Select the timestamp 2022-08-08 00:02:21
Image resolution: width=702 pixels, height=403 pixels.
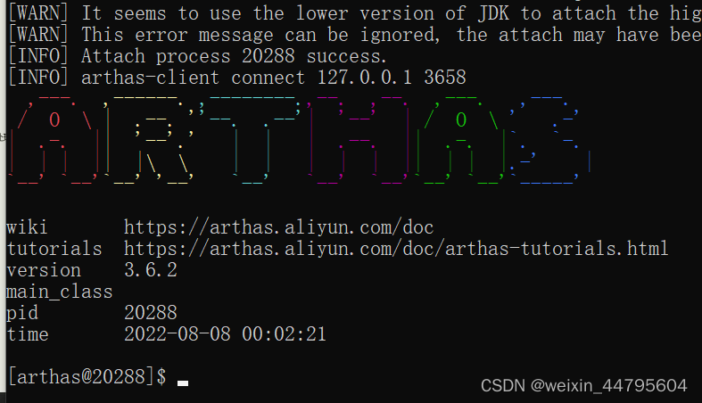coord(225,334)
